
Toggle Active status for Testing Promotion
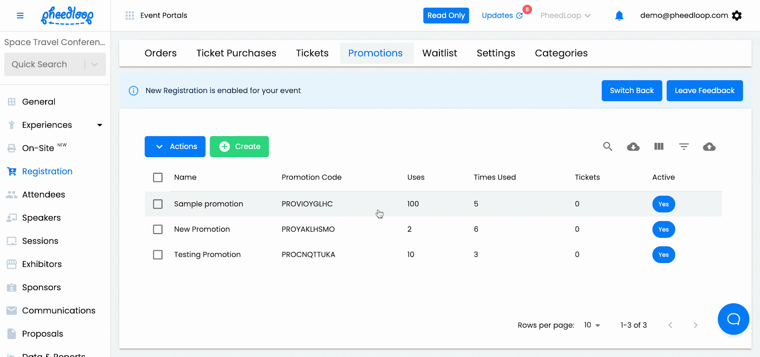(664, 255)
